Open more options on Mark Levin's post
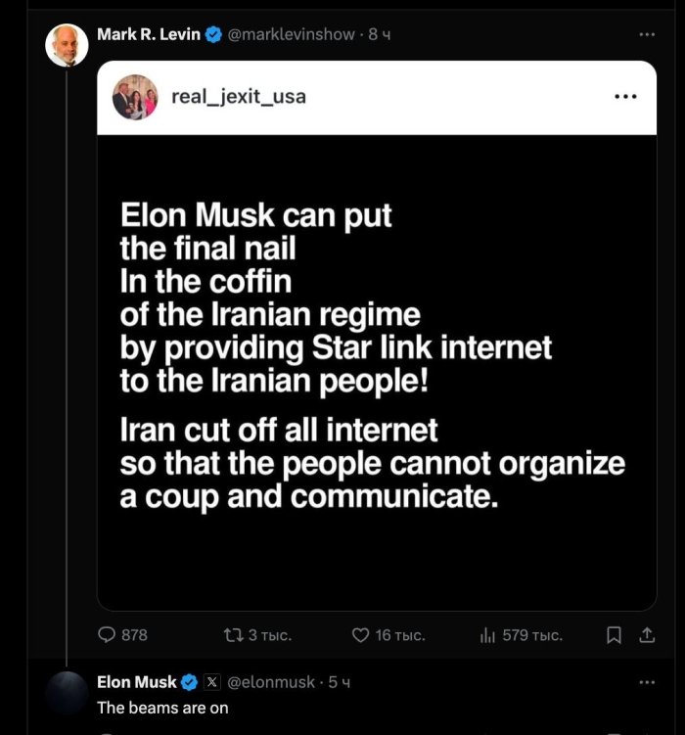Image resolution: width=685 pixels, height=735 pixels. (x=646, y=35)
